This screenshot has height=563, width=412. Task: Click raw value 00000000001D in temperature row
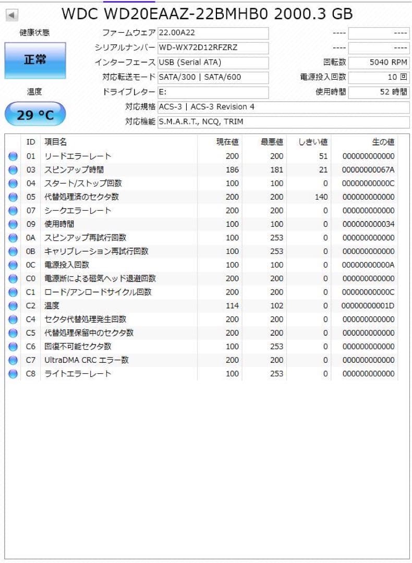[x=368, y=306]
